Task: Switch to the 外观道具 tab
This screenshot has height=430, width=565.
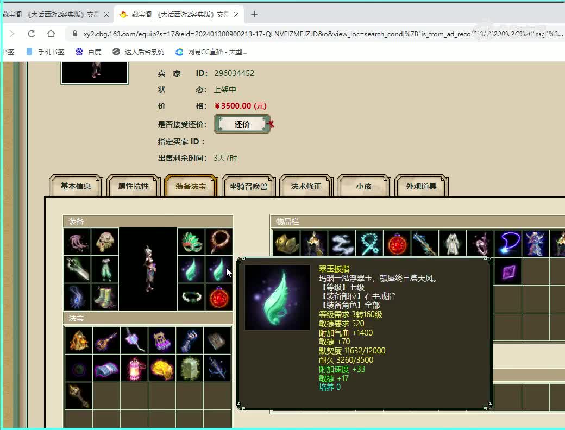Action: pos(421,186)
